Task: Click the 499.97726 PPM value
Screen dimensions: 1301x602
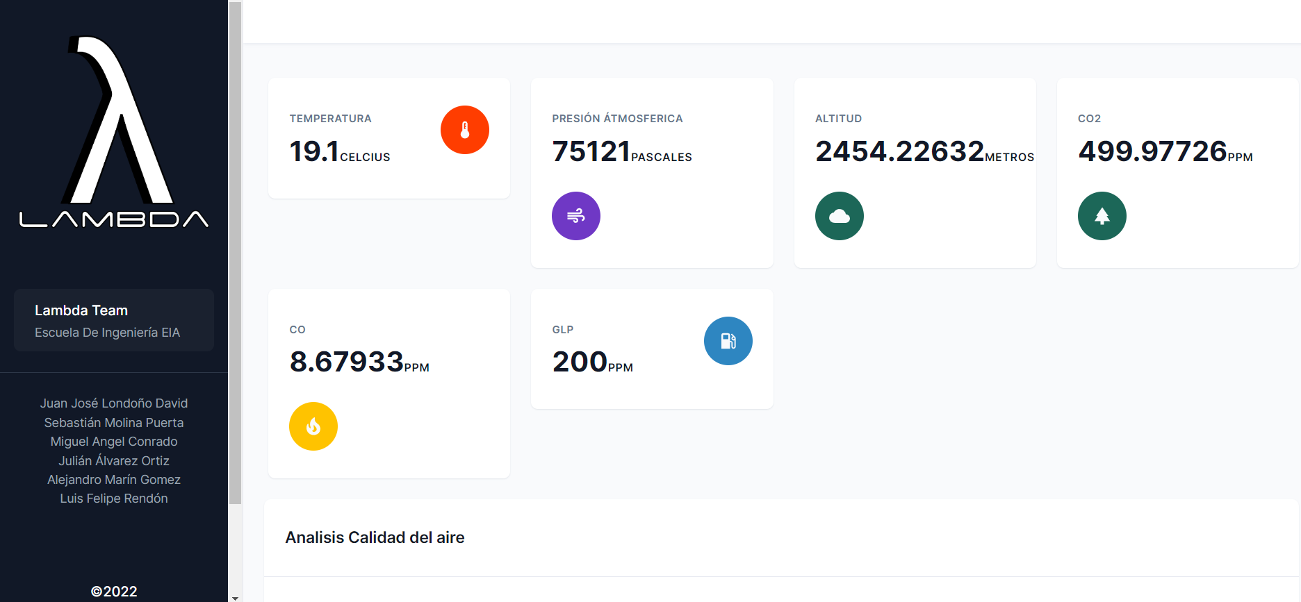Action: pos(1165,151)
